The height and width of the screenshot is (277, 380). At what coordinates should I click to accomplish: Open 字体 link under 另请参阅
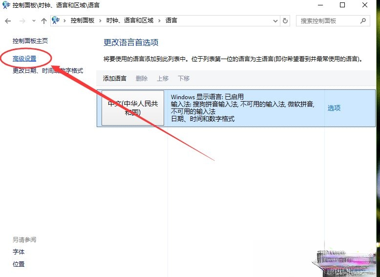pyautogui.click(x=19, y=252)
